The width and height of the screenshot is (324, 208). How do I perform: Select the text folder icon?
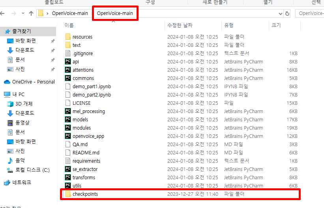point(68,45)
